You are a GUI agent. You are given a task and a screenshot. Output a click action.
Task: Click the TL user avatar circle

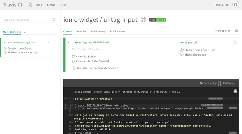[236, 5]
